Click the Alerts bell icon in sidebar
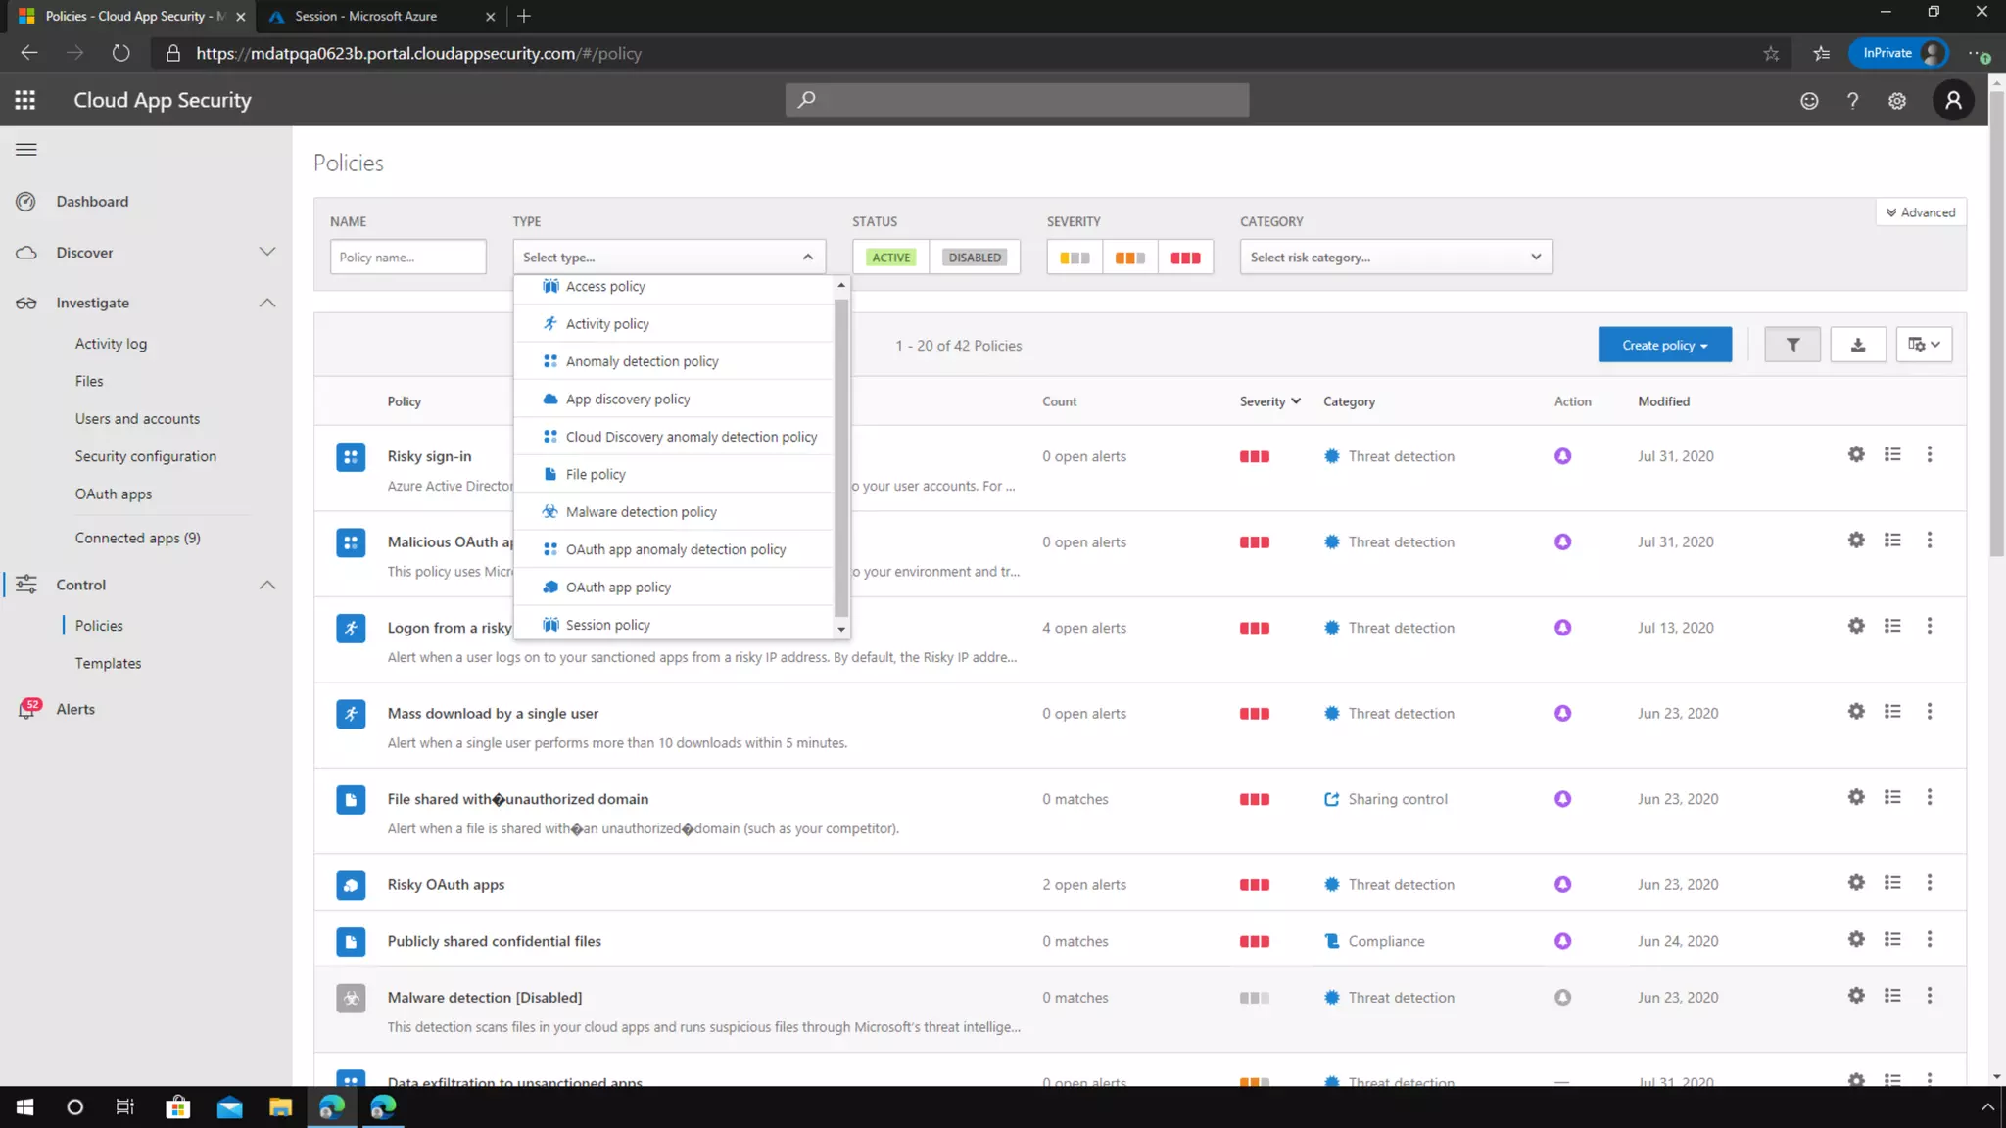2006x1128 pixels. coord(26,710)
